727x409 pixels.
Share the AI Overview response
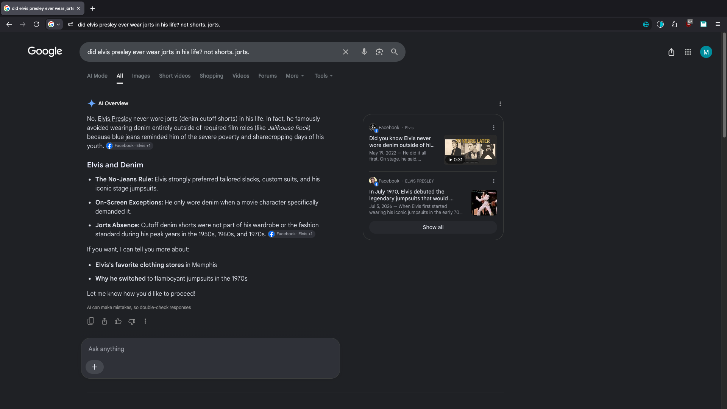(105, 321)
